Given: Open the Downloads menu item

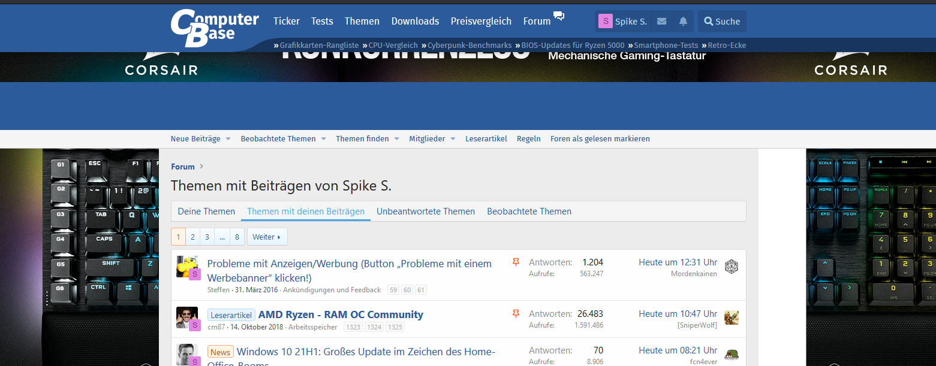Looking at the screenshot, I should [x=416, y=22].
